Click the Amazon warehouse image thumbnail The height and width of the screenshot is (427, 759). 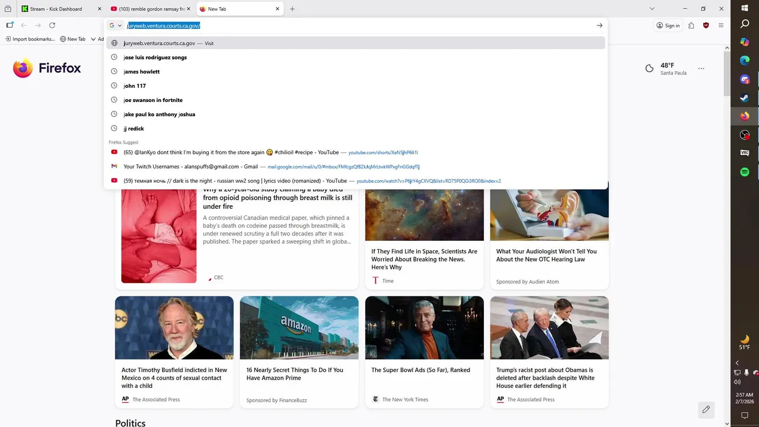click(299, 327)
